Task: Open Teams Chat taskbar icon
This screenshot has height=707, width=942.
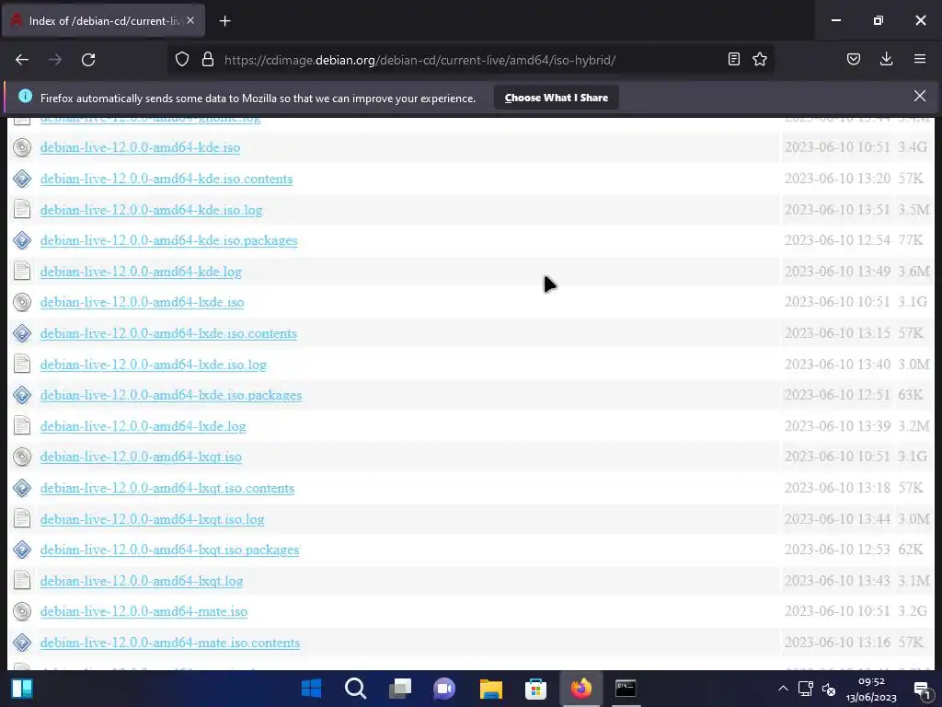Action: (x=444, y=689)
